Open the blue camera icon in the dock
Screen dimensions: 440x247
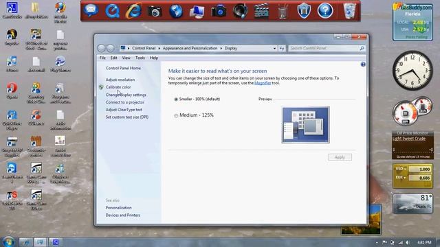click(219, 11)
